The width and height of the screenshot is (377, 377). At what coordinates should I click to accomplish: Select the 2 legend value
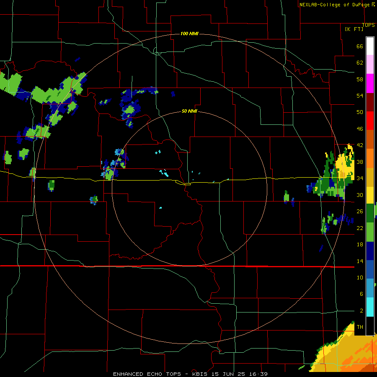(x=361, y=311)
